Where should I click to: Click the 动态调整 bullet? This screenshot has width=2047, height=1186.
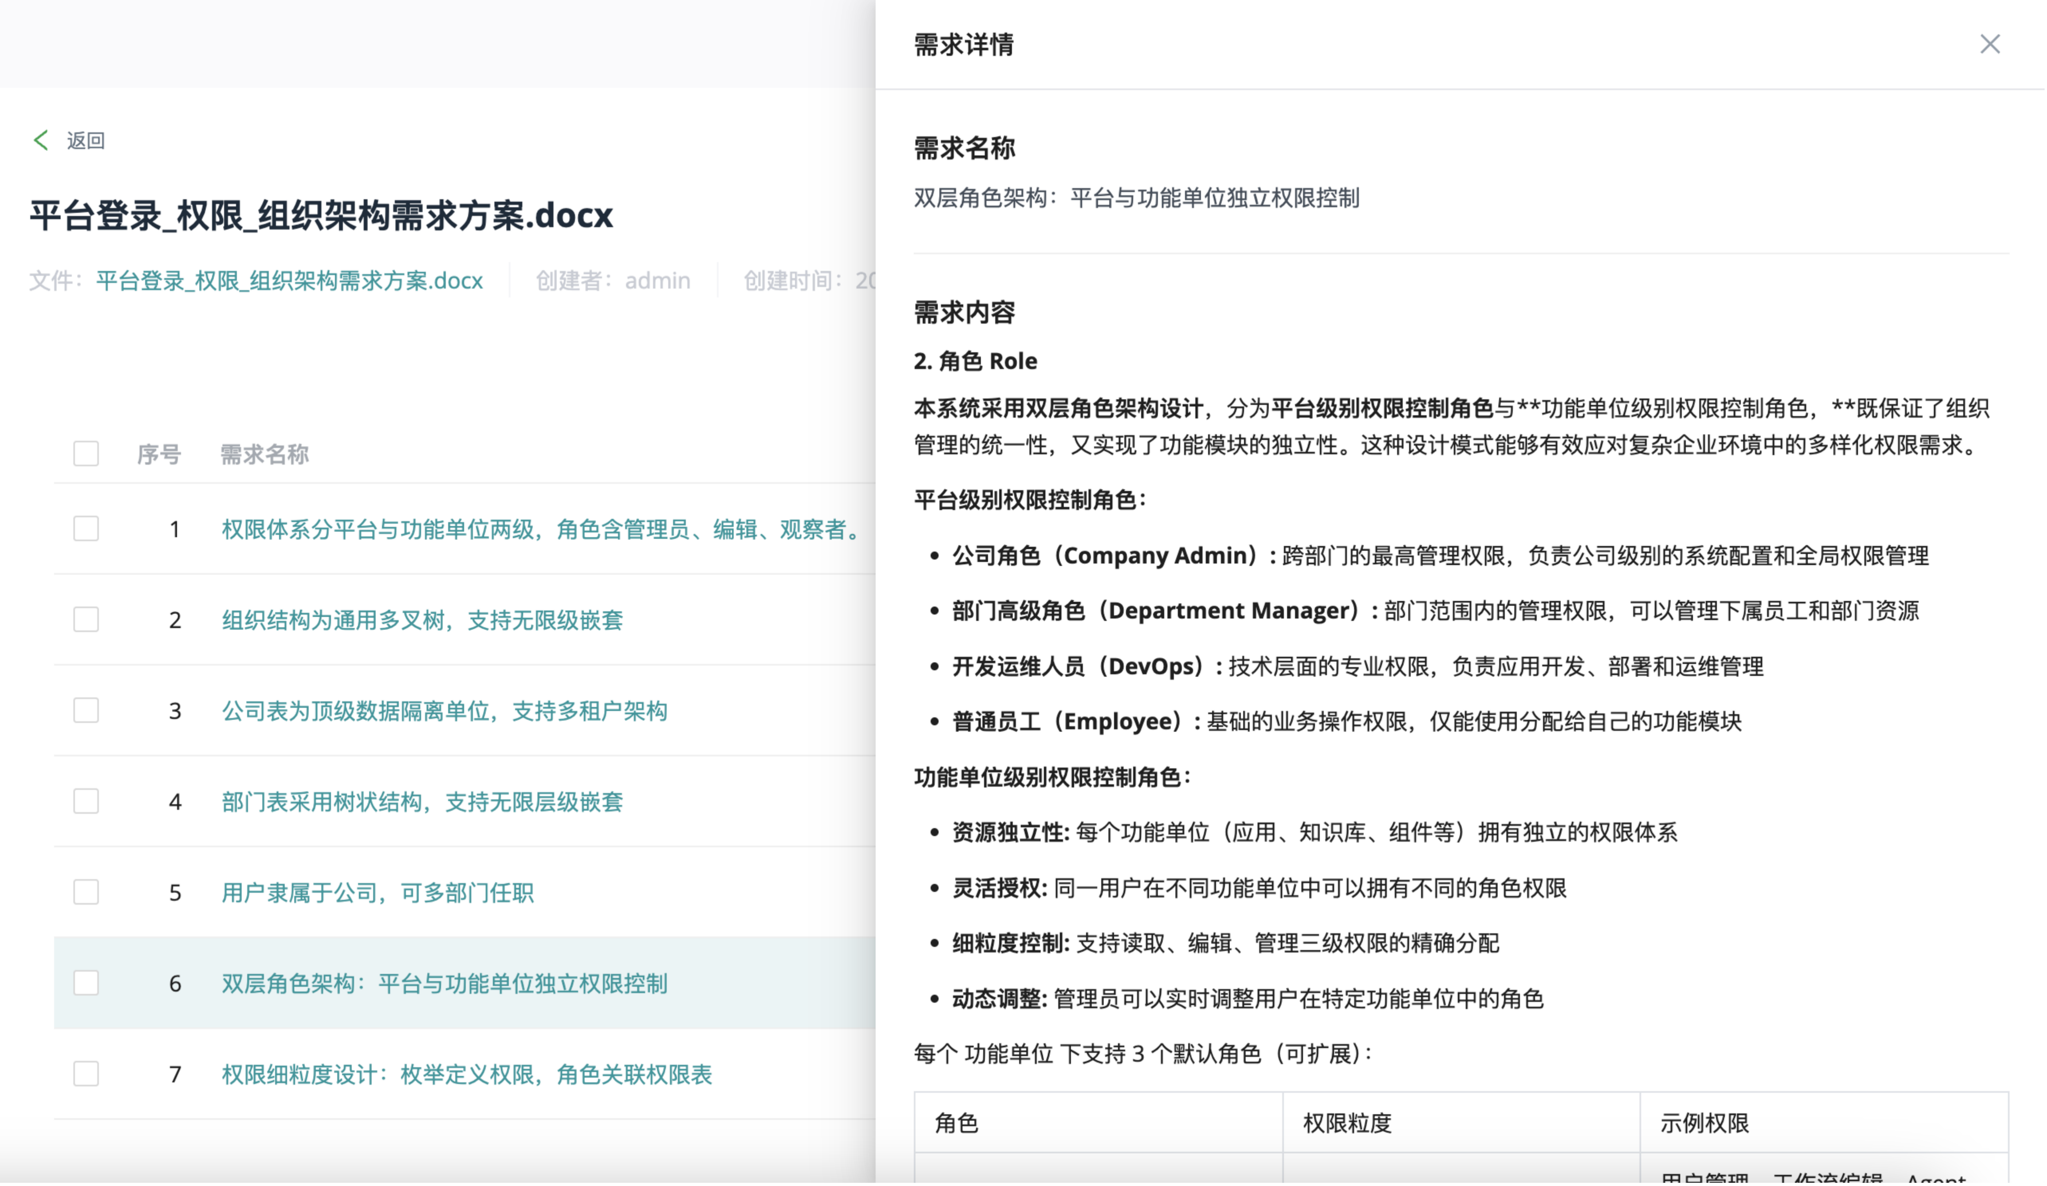1248,998
